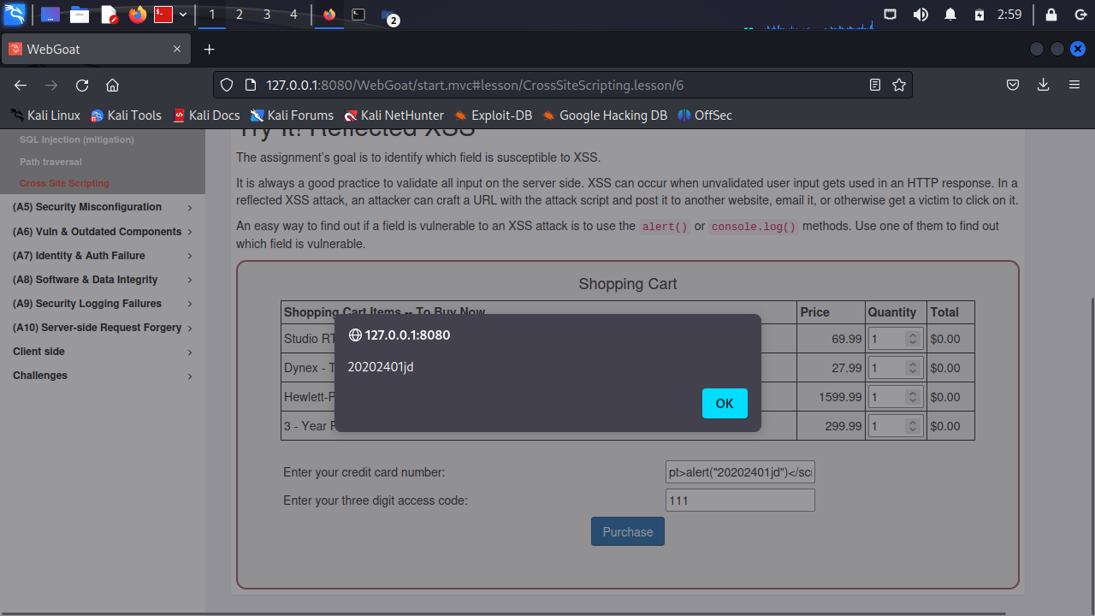This screenshot has height=616, width=1095.
Task: Select the Path traversal lesson
Action: [51, 162]
